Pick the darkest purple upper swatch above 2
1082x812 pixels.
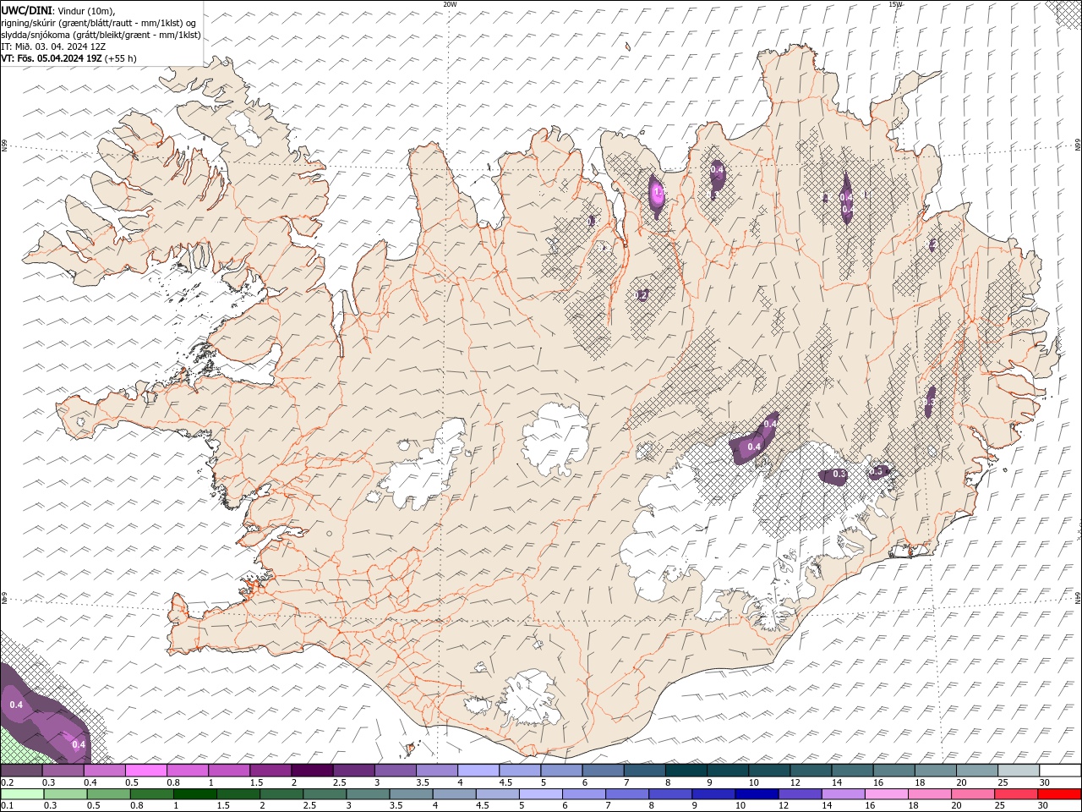(311, 771)
